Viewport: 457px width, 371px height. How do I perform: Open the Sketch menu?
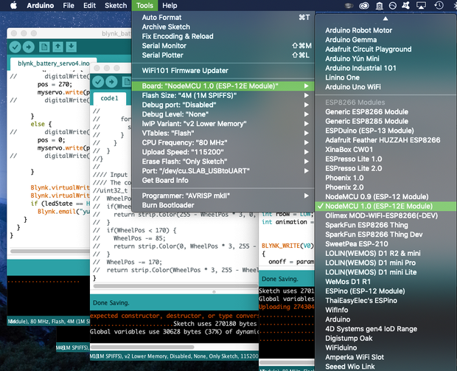pyautogui.click(x=116, y=6)
